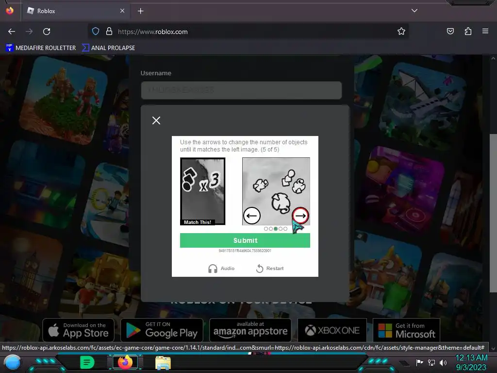Click the Restart circular arrow icon
This screenshot has width=497, height=373.
click(x=260, y=269)
